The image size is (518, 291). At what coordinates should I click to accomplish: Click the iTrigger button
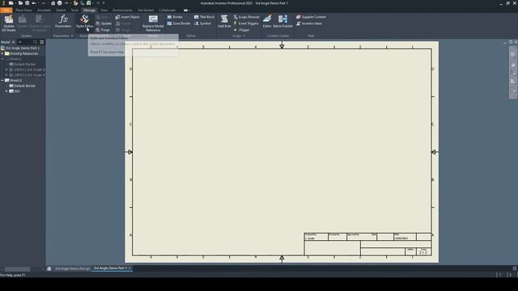(x=241, y=30)
